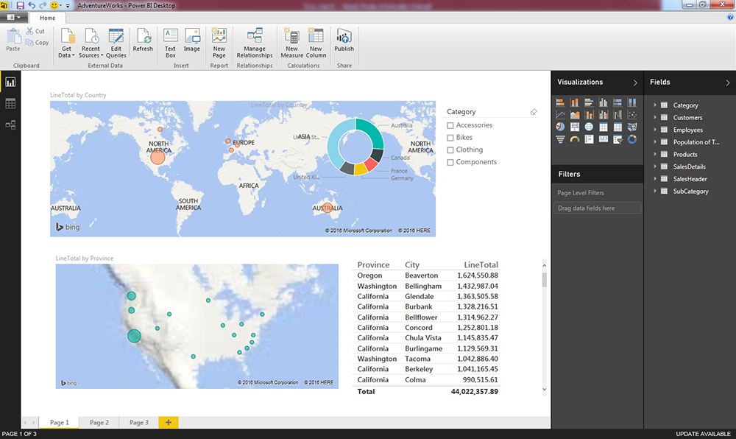
Task: Click the Publish button
Action: 344,41
